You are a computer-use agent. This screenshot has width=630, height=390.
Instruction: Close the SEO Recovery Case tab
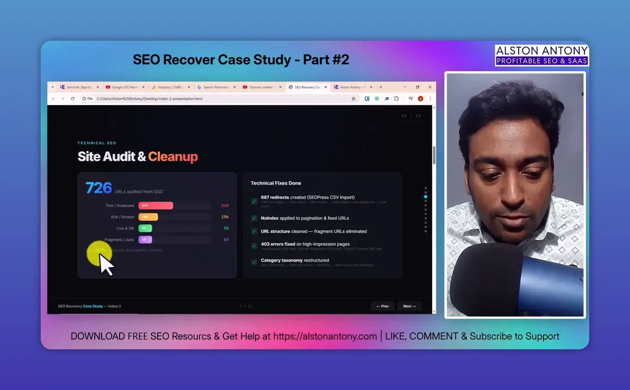click(326, 87)
